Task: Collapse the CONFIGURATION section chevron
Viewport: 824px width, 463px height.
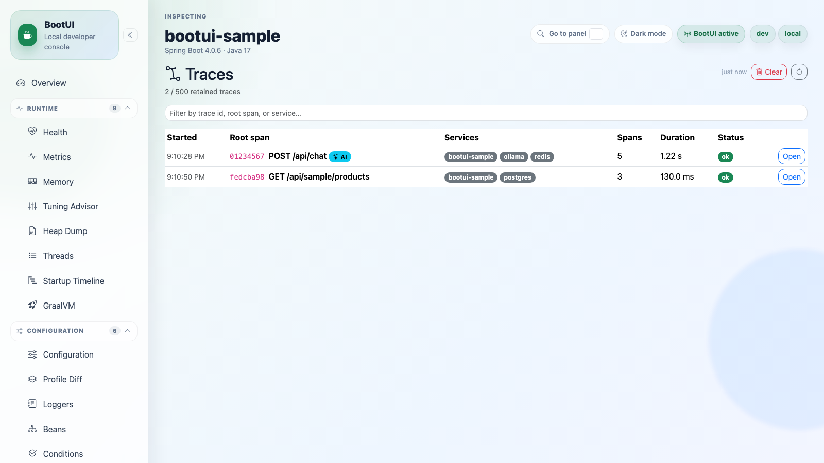Action: [x=128, y=330]
